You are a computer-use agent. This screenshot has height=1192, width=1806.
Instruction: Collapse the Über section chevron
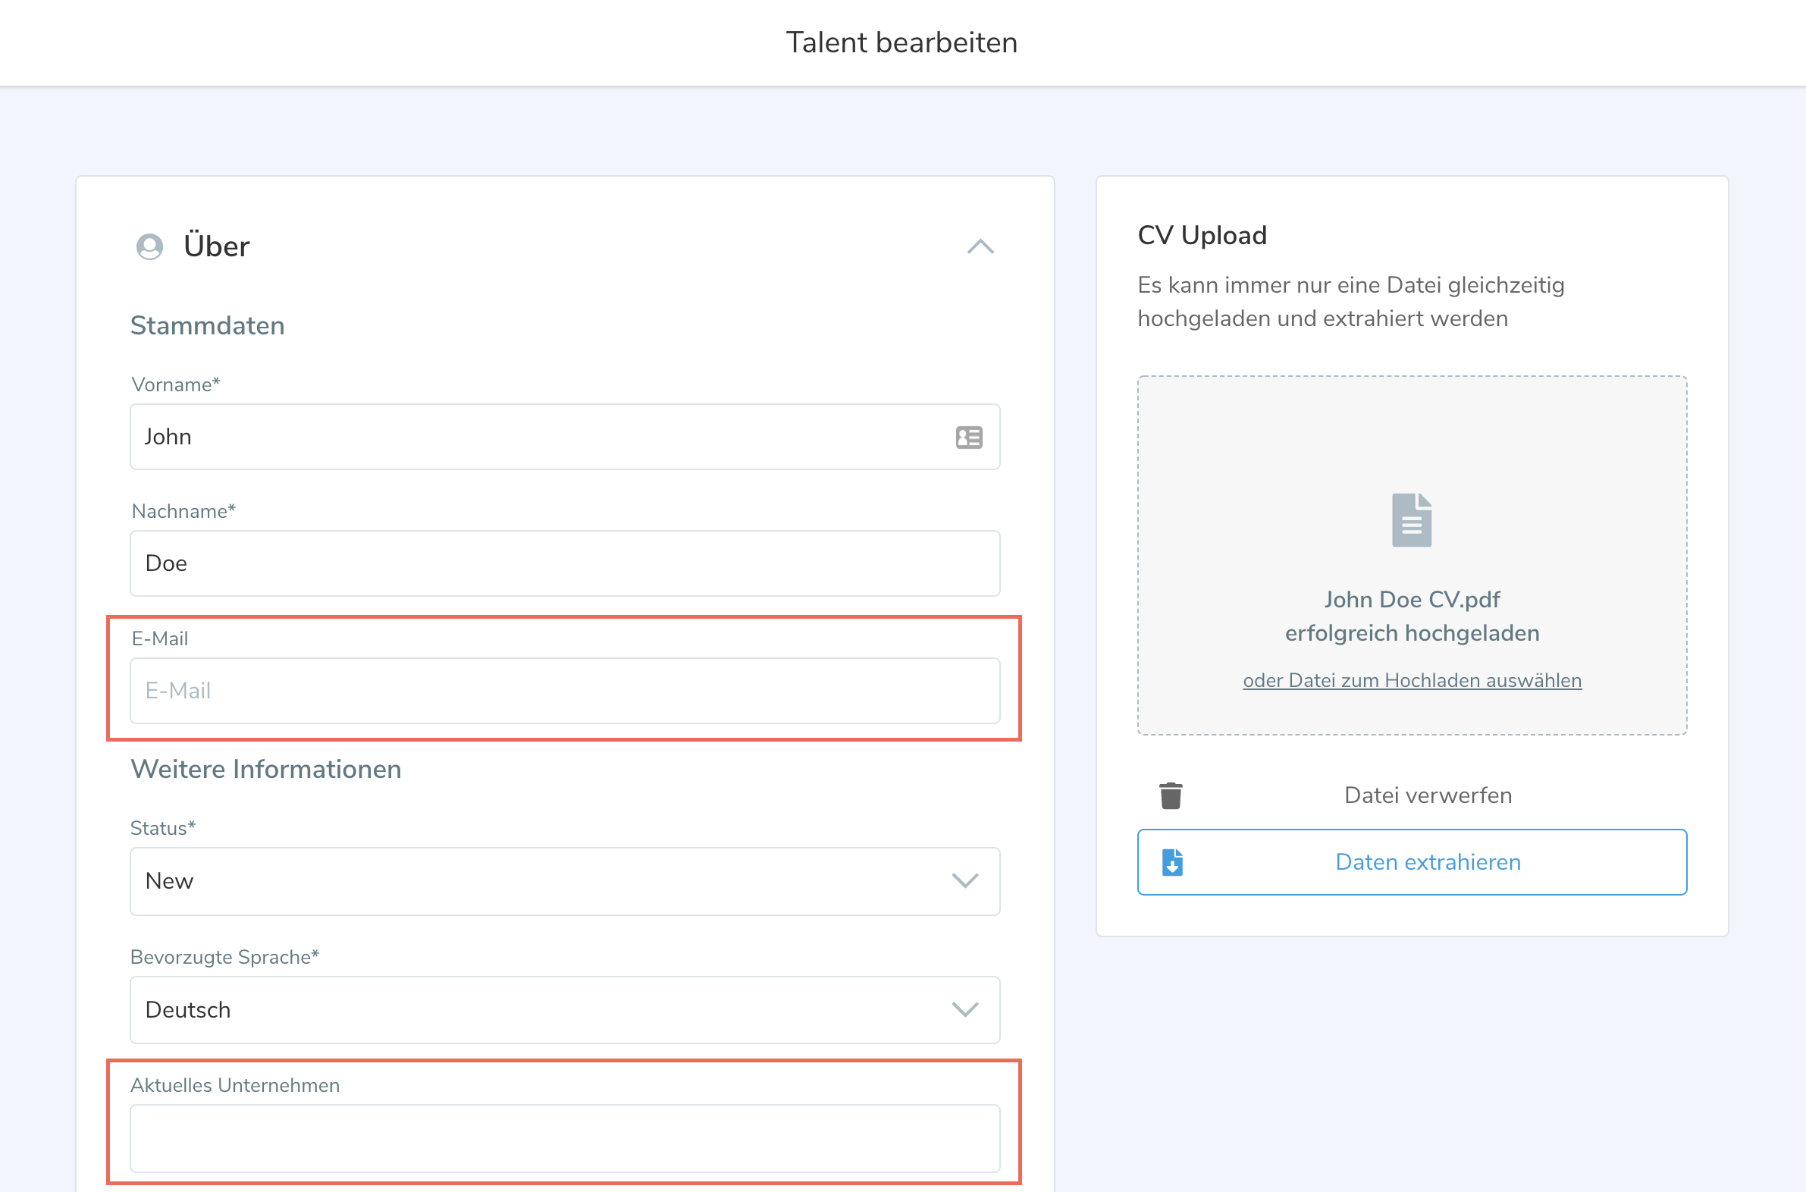point(980,246)
